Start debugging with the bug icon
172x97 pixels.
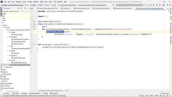(x=151, y=5)
